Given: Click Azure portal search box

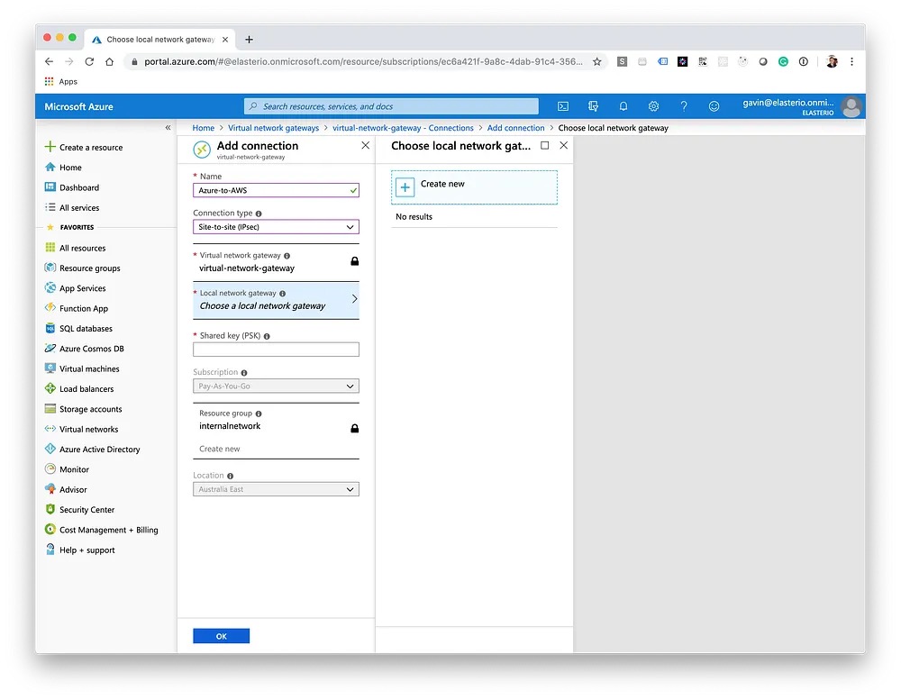Looking at the screenshot, I should [391, 106].
